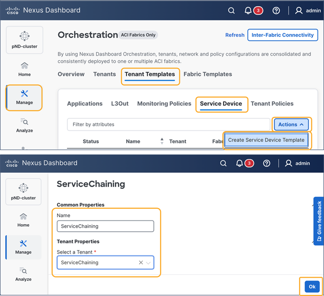Click Give feedback side tab
324x296 pixels.
[319, 221]
